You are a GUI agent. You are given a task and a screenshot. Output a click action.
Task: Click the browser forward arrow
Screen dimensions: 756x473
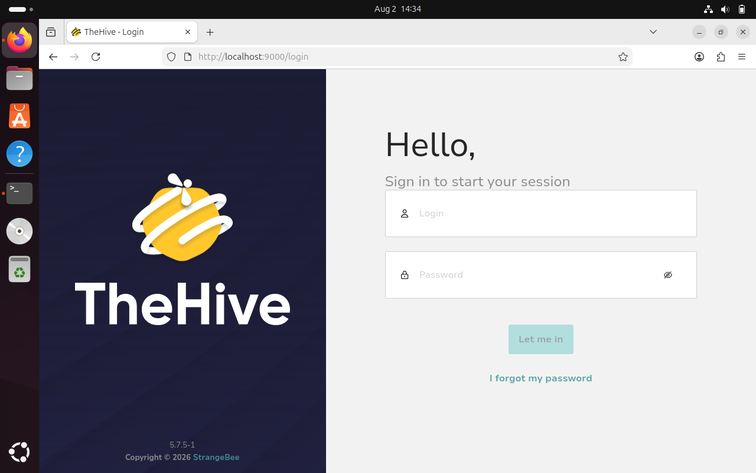click(x=74, y=57)
